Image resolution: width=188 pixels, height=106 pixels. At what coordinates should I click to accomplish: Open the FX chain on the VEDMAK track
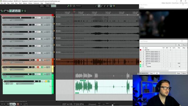[48, 81]
